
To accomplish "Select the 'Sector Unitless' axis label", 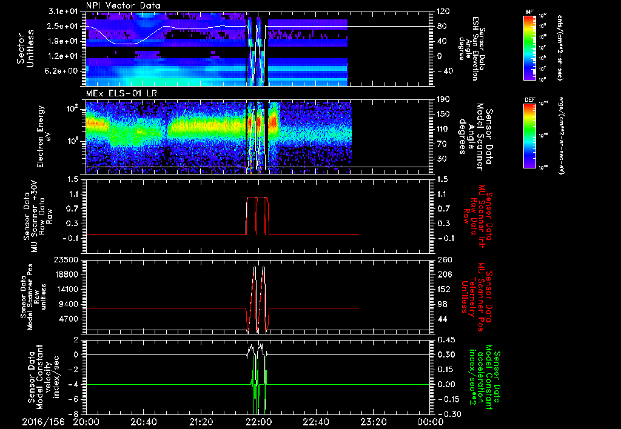I will pyautogui.click(x=25, y=48).
